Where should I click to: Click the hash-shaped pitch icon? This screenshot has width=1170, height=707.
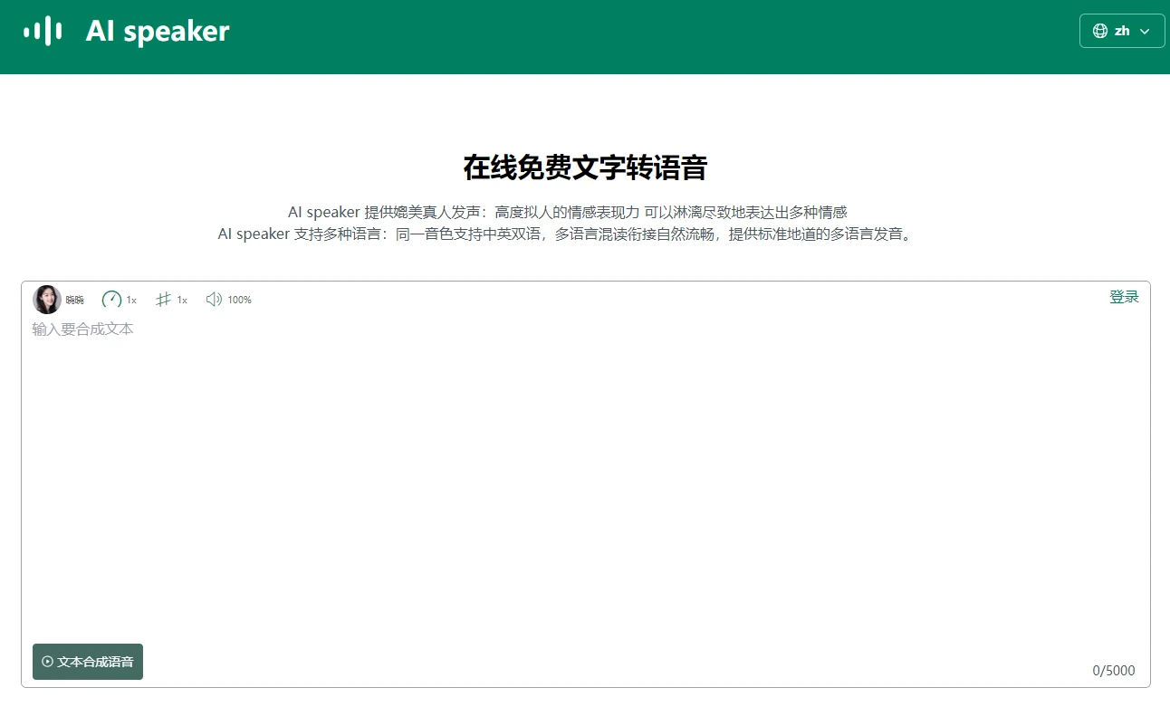click(163, 300)
